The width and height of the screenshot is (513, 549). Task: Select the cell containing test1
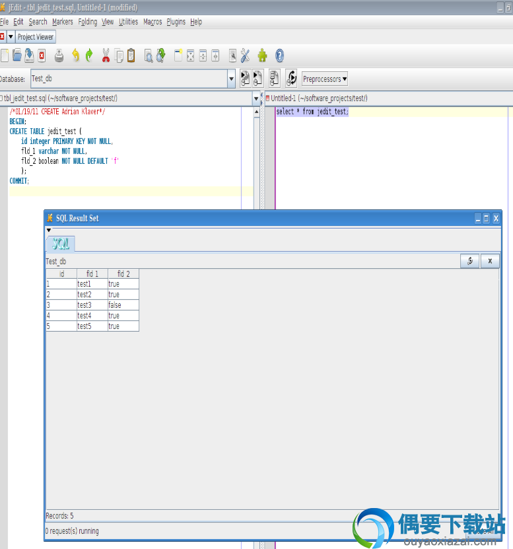(x=92, y=284)
